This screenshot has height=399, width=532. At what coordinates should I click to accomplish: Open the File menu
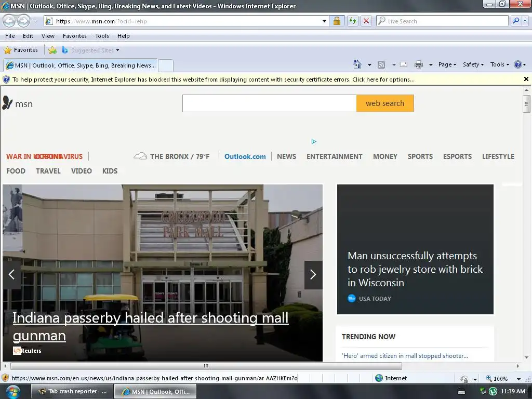pyautogui.click(x=10, y=36)
